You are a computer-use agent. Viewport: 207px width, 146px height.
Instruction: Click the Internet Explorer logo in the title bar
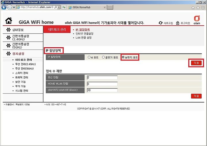click(x=3, y=2)
